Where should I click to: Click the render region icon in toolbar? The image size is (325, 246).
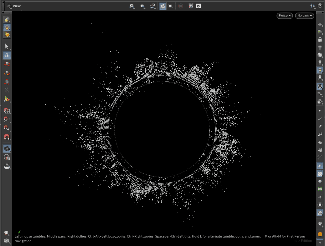(170, 6)
